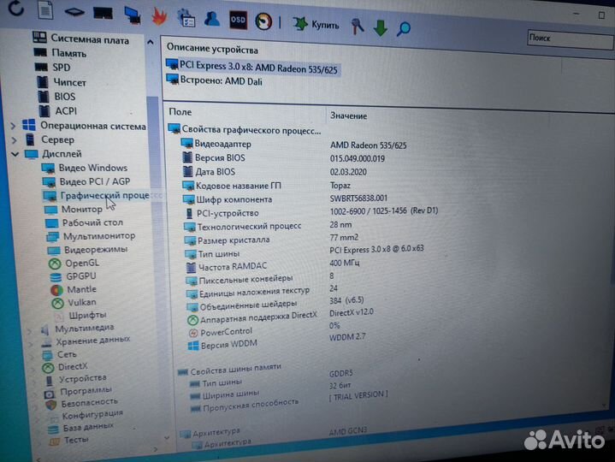
Task: Select Конфигурация tree item
Action: tap(86, 415)
